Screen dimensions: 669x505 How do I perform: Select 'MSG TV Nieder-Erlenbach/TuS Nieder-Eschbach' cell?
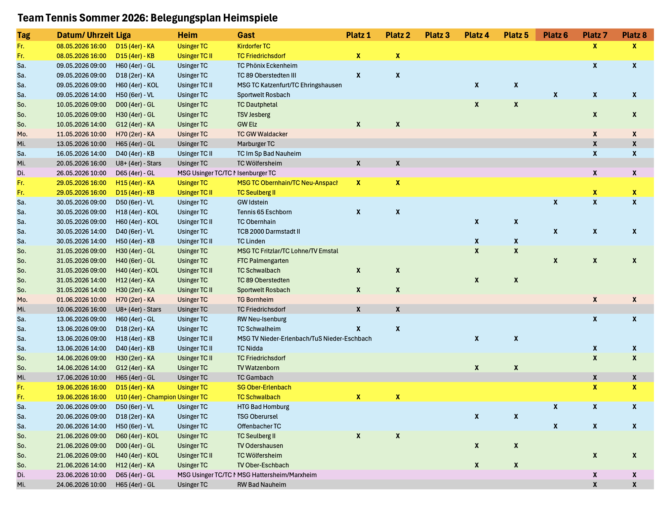click(304, 338)
